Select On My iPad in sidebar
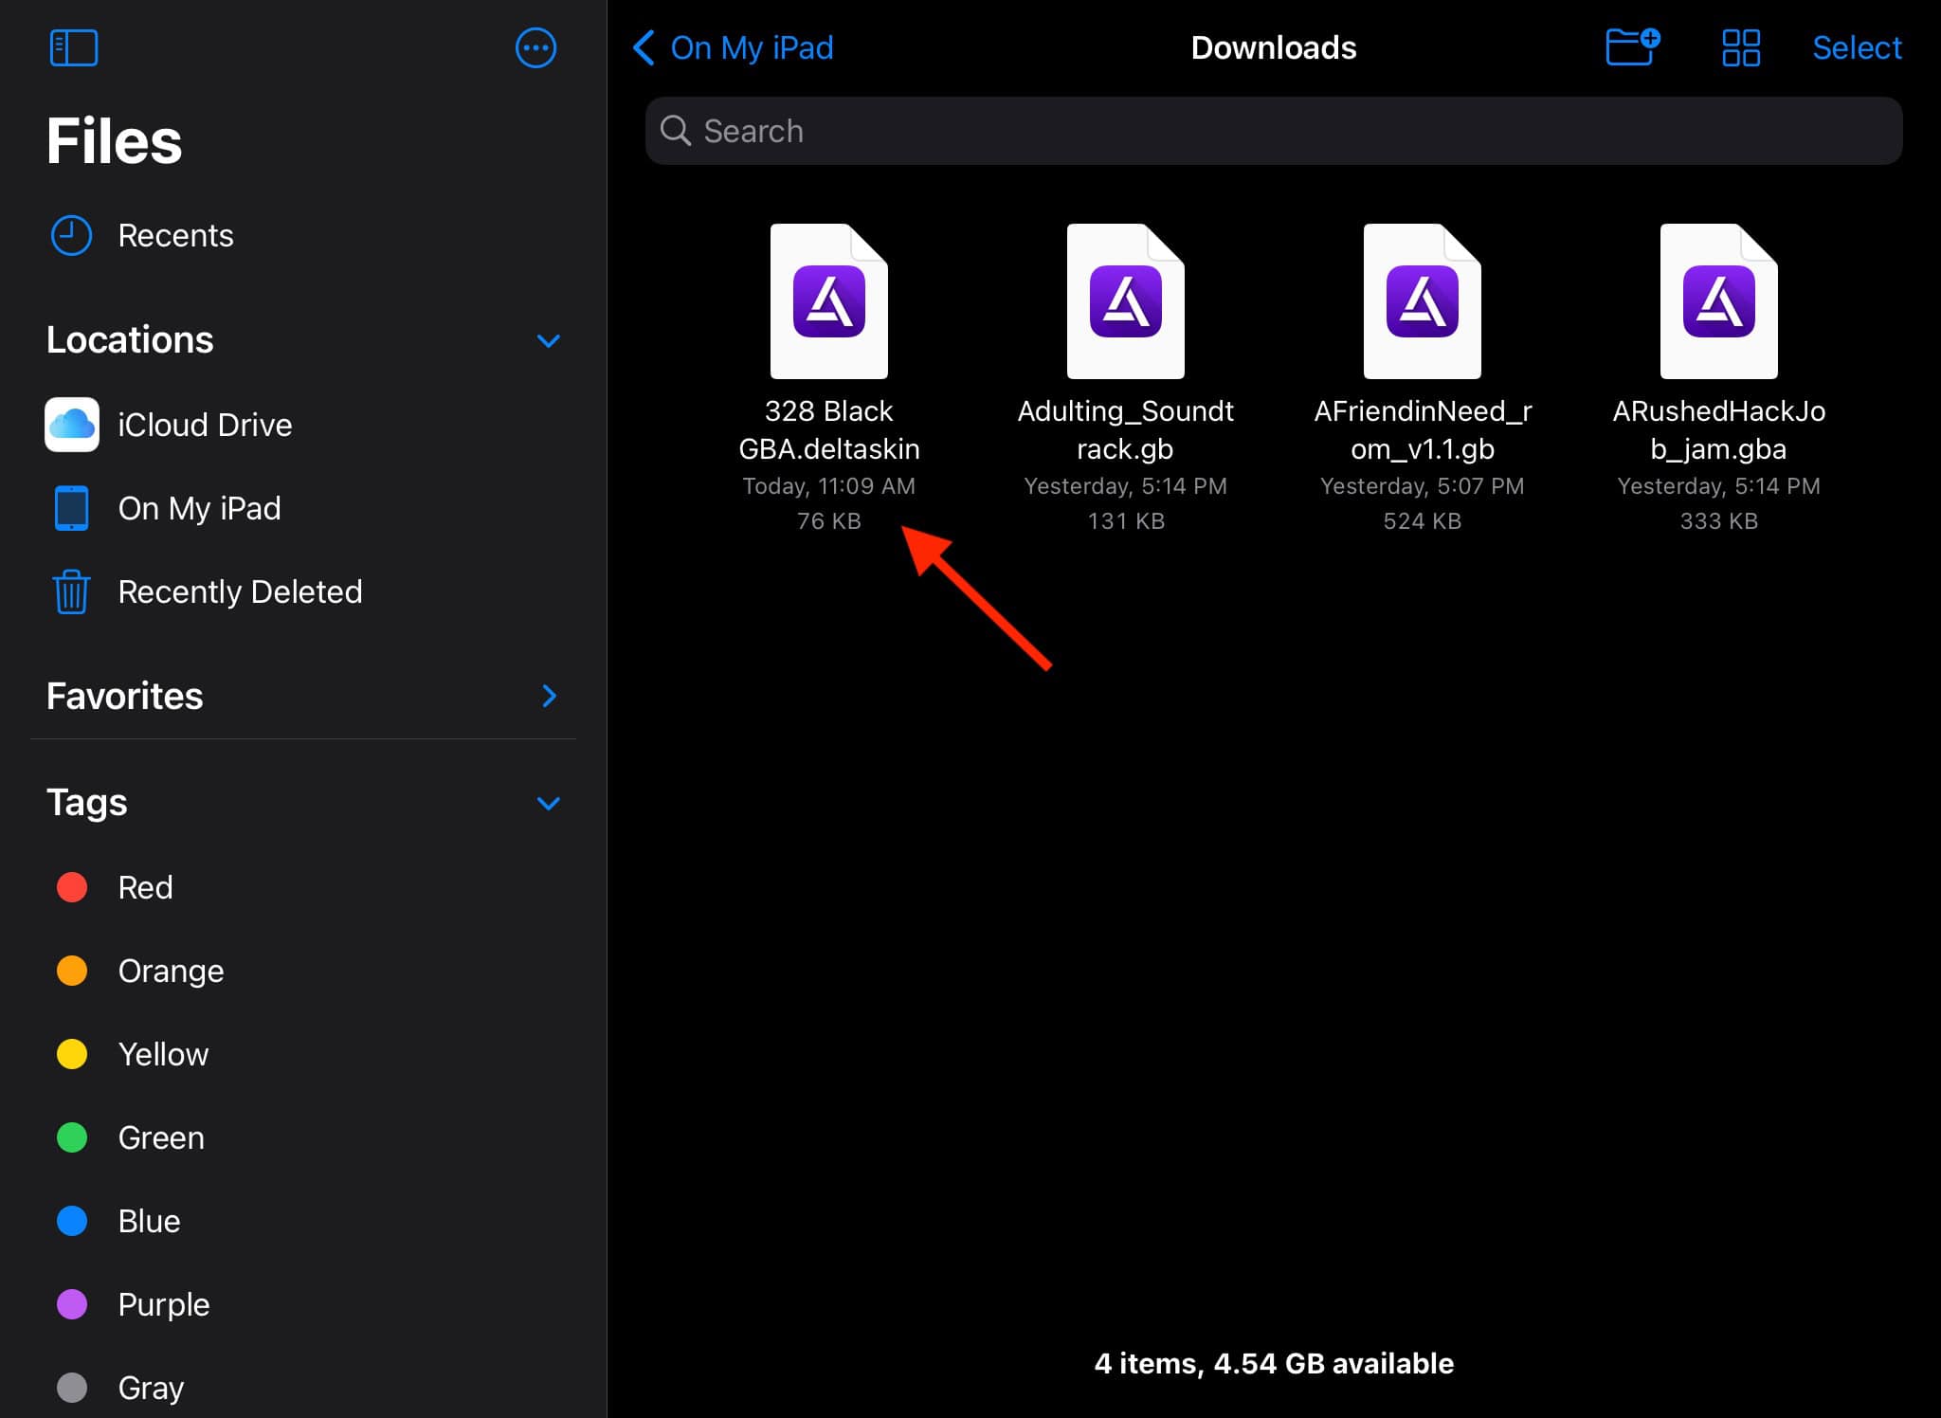 [x=199, y=508]
